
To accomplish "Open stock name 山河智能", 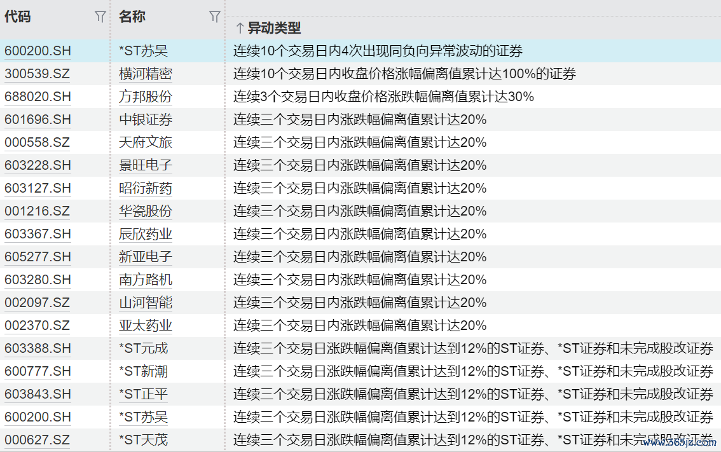I will [x=146, y=303].
